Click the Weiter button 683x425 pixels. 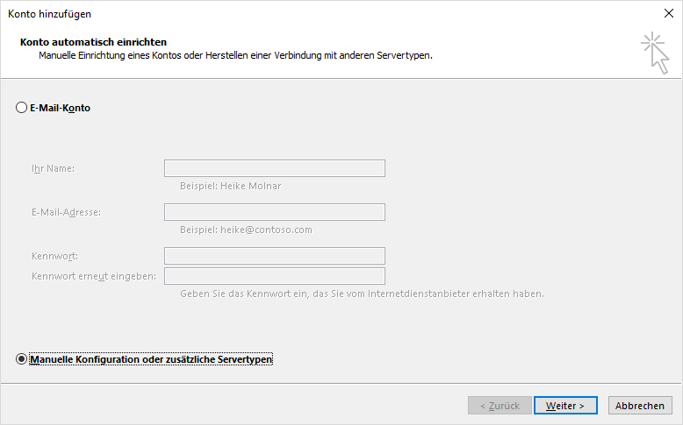[565, 406]
